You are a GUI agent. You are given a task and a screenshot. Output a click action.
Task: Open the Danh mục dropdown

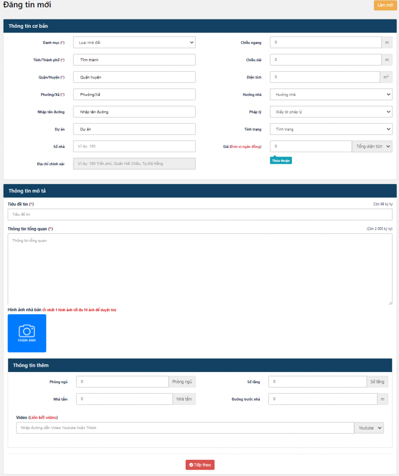134,42
